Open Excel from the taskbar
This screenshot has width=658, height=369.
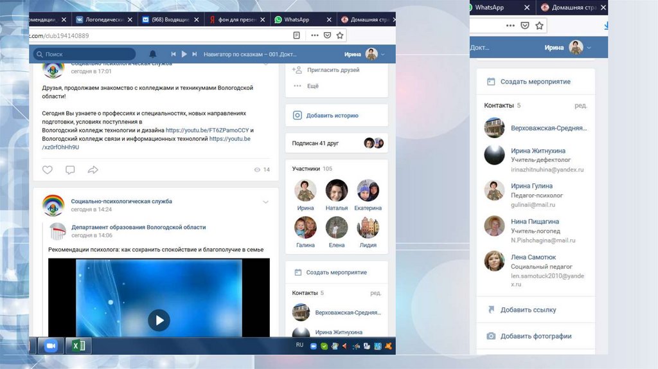[78, 346]
